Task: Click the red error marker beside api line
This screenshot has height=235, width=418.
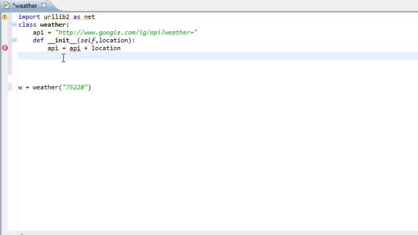Action: pyautogui.click(x=5, y=48)
